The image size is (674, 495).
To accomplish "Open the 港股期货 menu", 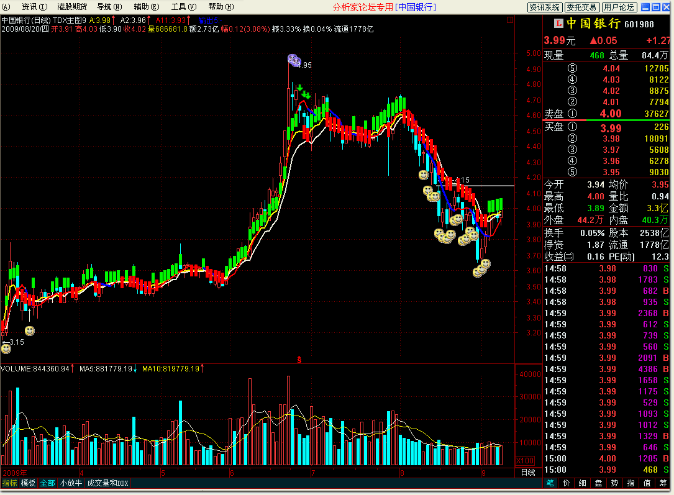I will click(72, 7).
